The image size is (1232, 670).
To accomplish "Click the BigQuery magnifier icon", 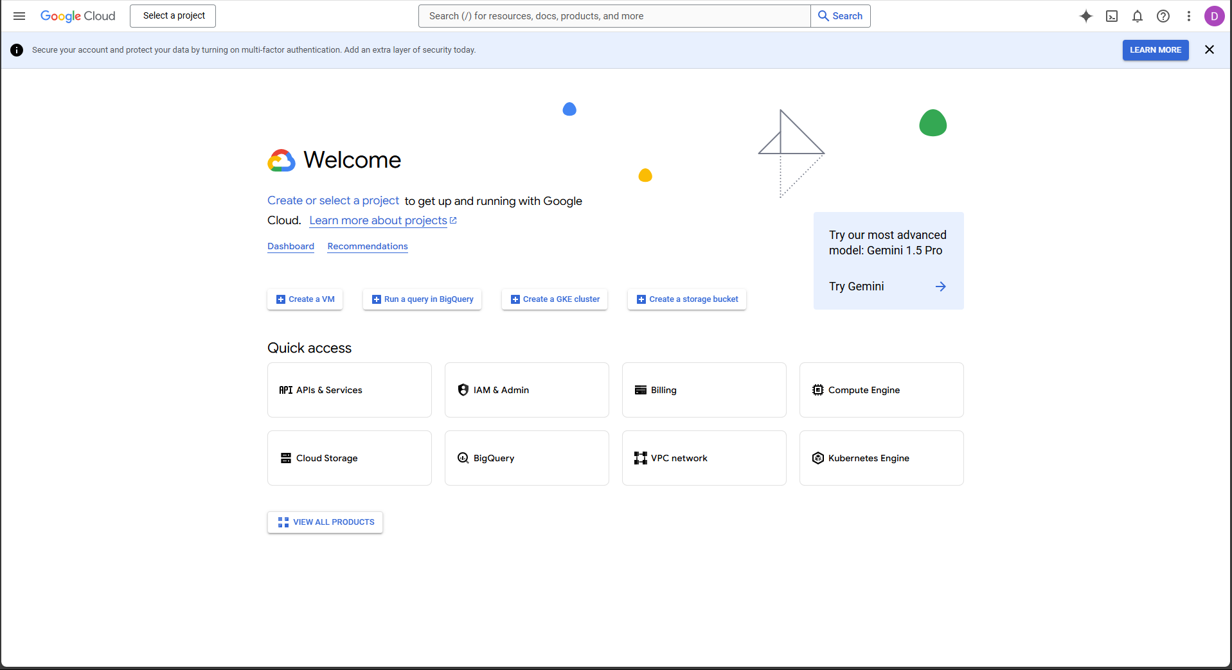I will (463, 458).
